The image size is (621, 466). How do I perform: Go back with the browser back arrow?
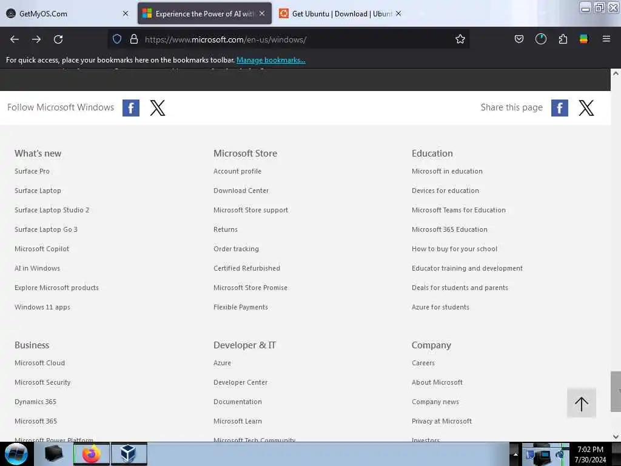coord(15,39)
